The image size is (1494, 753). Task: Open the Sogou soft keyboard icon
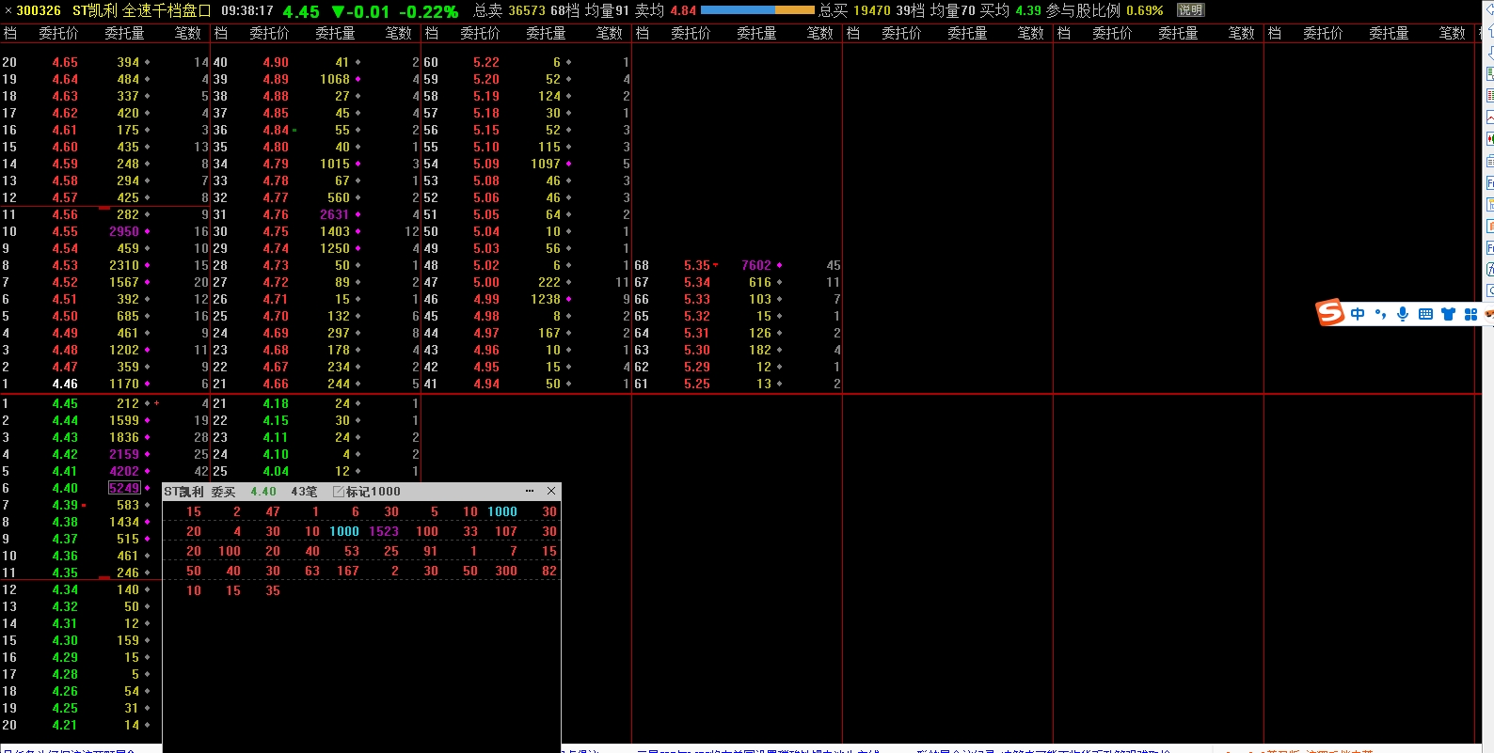1425,314
